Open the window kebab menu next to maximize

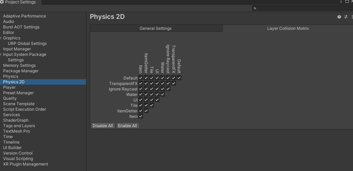point(341,2)
